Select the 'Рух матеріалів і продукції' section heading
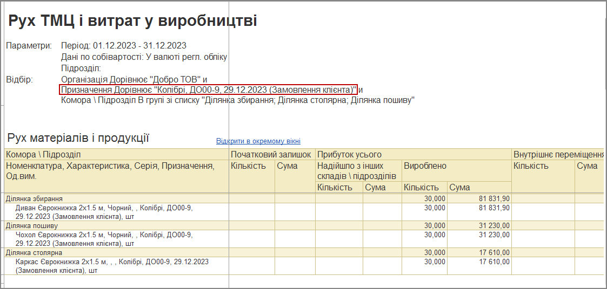The image size is (607, 289). point(78,138)
